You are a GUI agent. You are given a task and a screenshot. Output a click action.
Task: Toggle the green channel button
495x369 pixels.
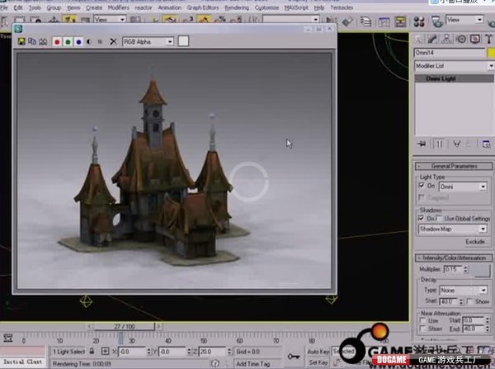(x=68, y=40)
